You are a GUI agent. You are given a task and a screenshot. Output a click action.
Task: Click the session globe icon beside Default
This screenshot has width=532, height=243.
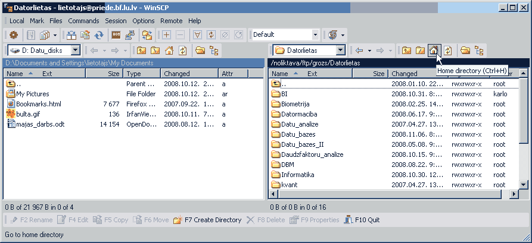(333, 34)
